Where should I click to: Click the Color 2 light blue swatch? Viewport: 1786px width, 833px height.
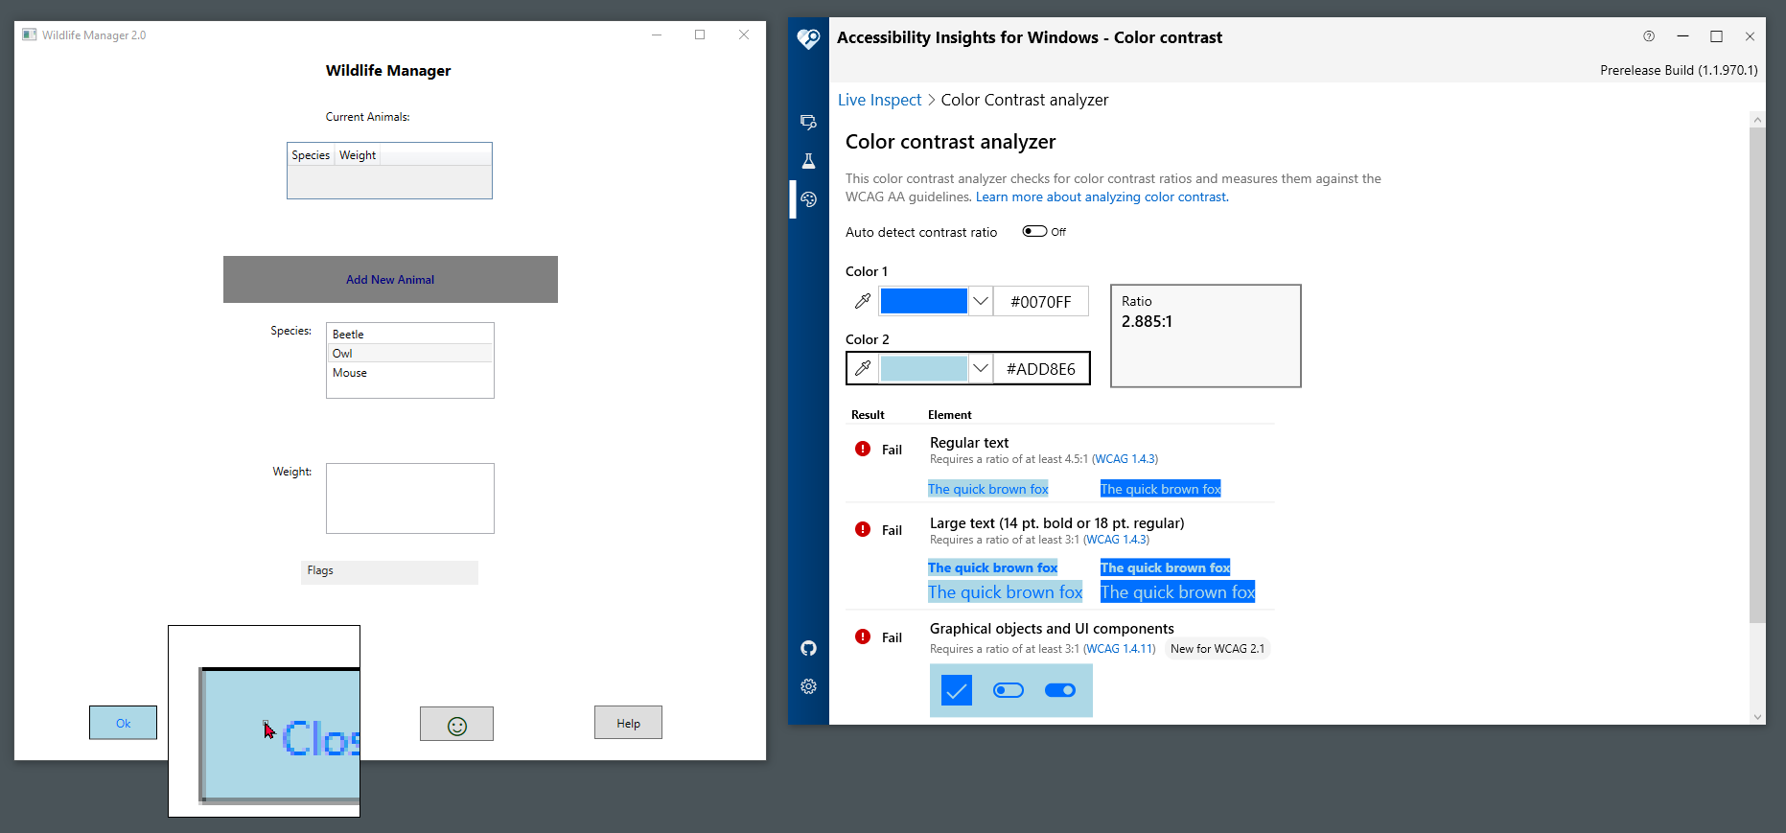point(924,368)
